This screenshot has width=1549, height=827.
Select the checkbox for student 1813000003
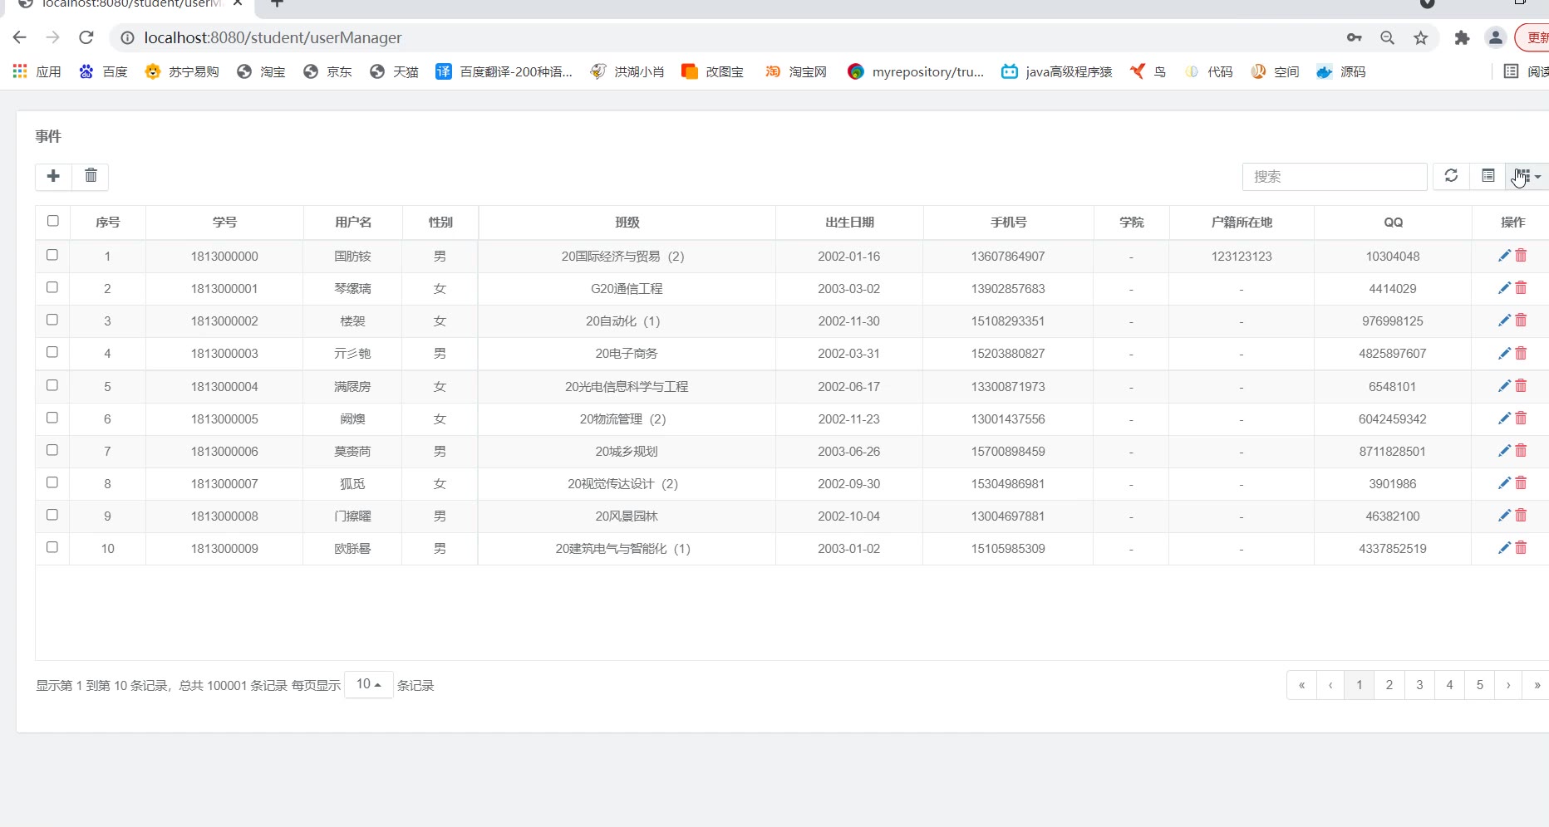point(52,352)
